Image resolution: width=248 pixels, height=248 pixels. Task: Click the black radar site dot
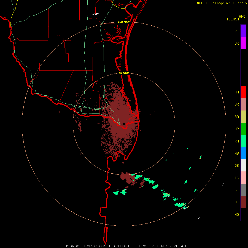click(124, 124)
